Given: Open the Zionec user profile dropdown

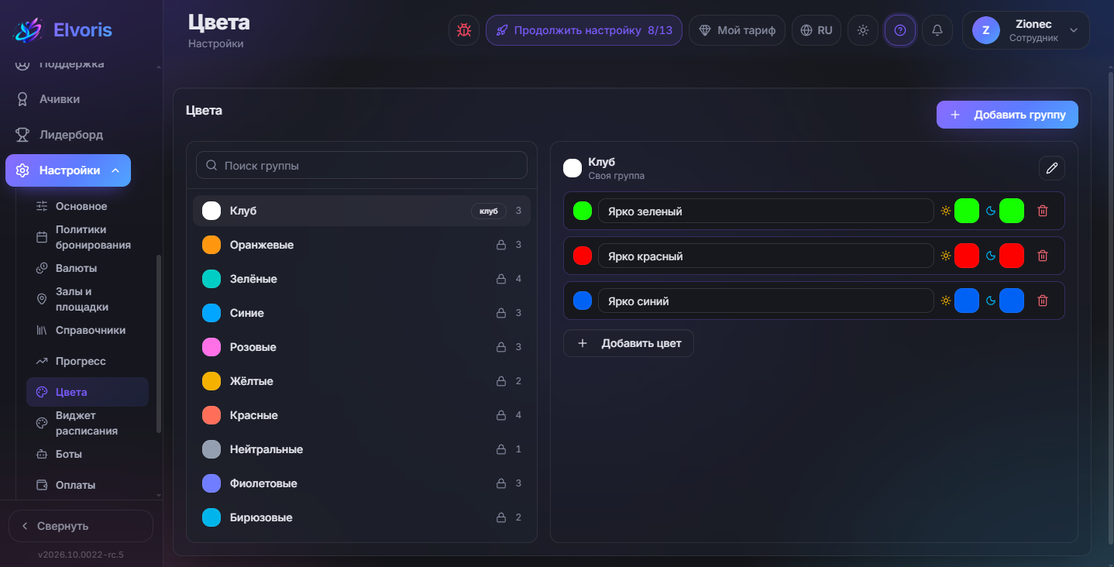Looking at the screenshot, I should click(1026, 30).
